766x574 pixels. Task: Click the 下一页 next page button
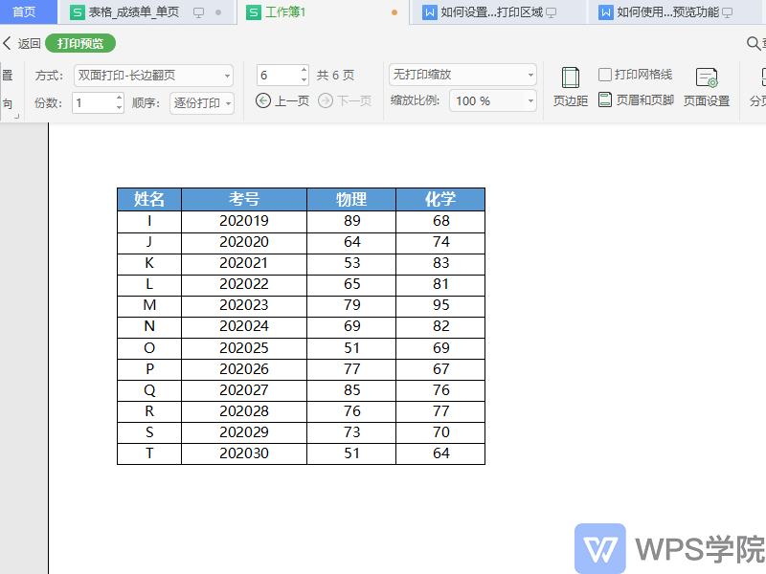coord(345,101)
